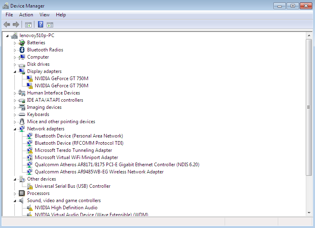Click the Display adapters monitor icon
The image size is (315, 228).
pos(22,71)
